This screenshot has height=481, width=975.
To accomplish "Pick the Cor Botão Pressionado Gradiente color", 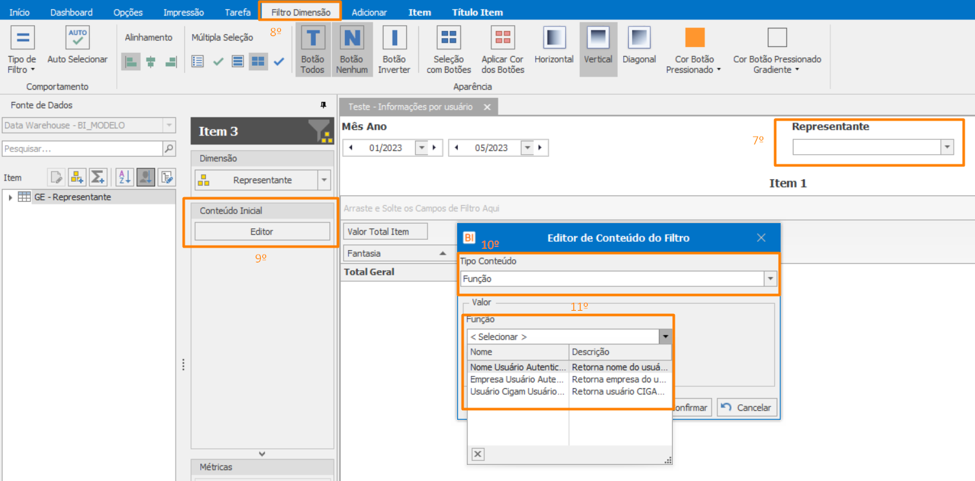I will (x=777, y=37).
